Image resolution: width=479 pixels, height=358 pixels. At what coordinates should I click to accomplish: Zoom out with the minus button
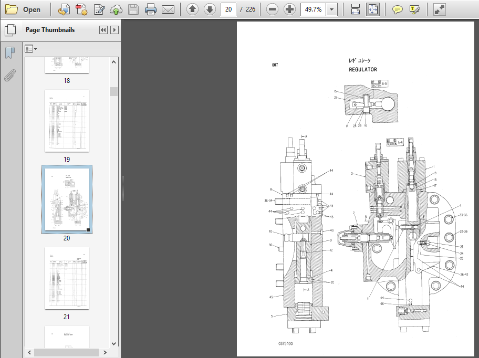(x=272, y=9)
